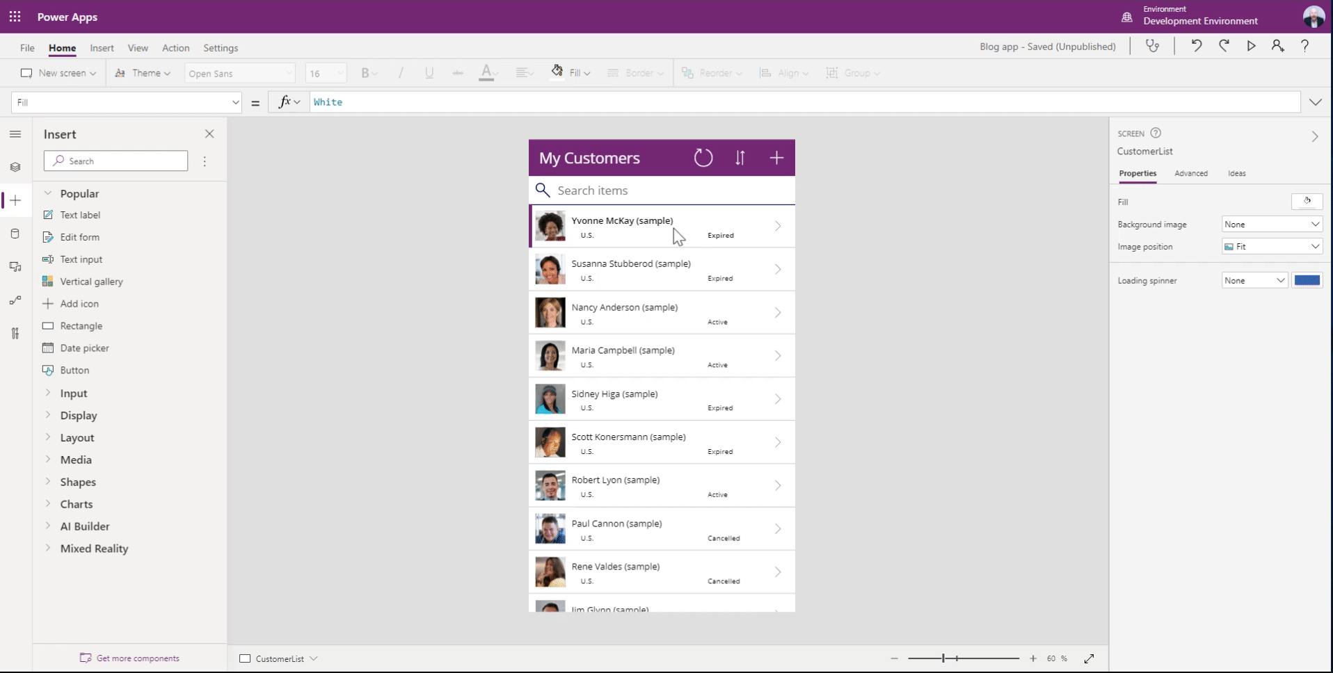Refresh the My Customers gallery
Image resolution: width=1333 pixels, height=673 pixels.
click(x=703, y=158)
